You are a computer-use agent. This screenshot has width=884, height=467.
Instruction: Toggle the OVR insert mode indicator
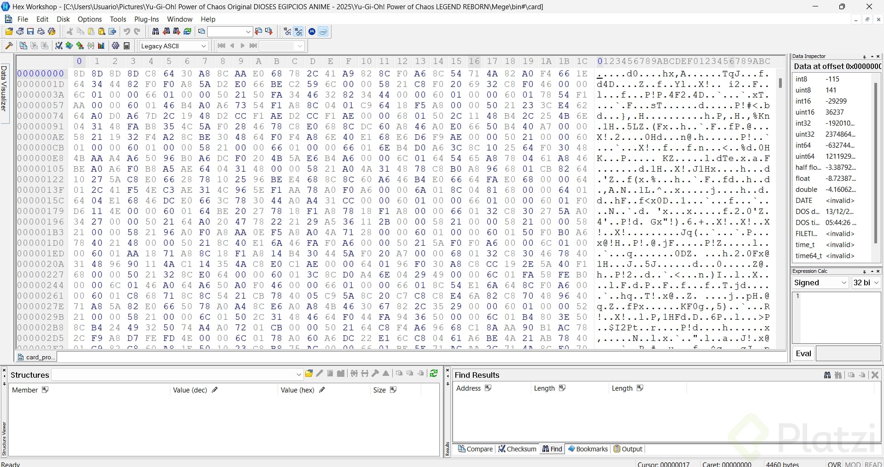[835, 464]
